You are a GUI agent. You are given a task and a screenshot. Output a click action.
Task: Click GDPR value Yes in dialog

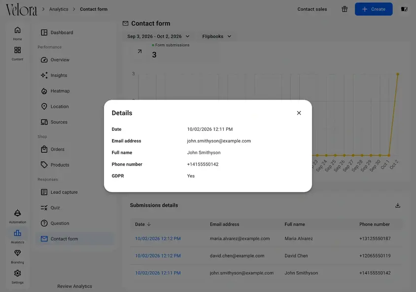point(191,176)
